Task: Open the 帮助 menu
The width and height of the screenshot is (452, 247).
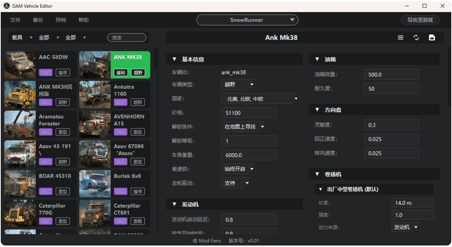Action: [x=83, y=20]
